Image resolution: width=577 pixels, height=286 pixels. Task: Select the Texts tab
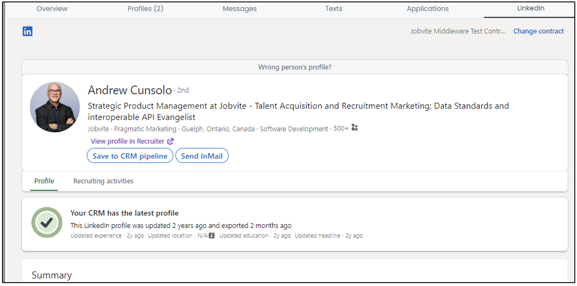pos(334,9)
